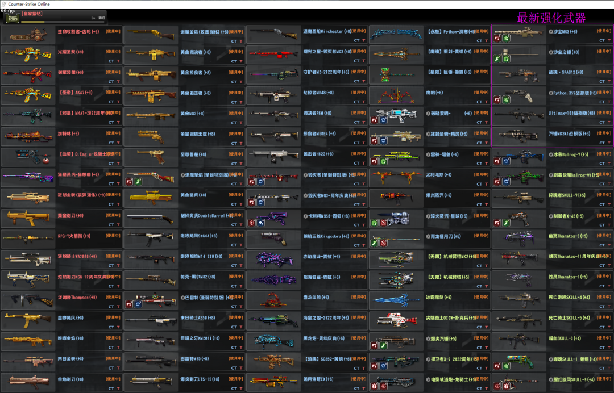Image resolution: width=614 pixels, height=393 pixels.
Task: Select the 盘龙血煞 (+6) thumbnail
Action: coord(273,300)
